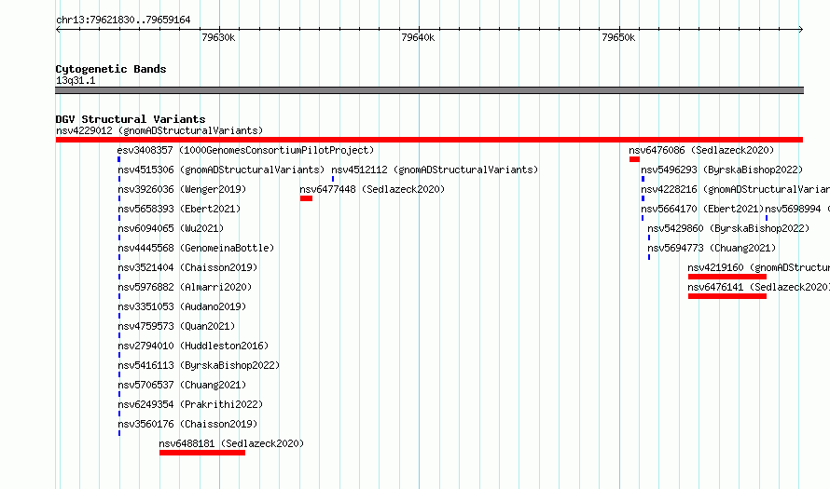
Task: Open the nsv4445568 GenomeinaBottle label
Action: [196, 248]
